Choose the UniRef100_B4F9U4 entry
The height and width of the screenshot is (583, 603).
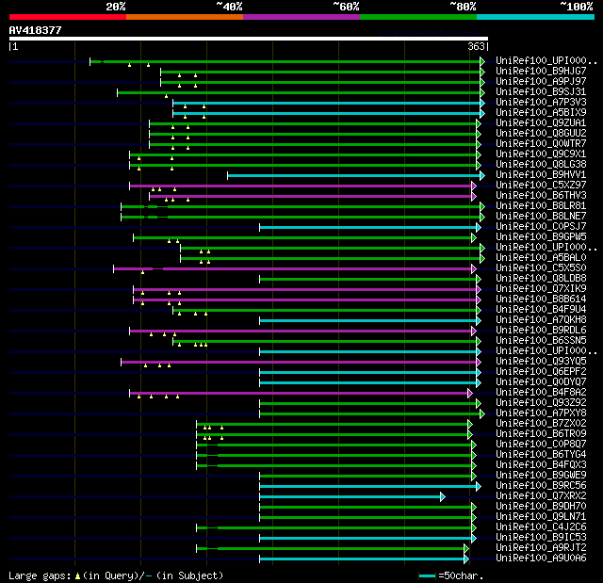tap(541, 310)
